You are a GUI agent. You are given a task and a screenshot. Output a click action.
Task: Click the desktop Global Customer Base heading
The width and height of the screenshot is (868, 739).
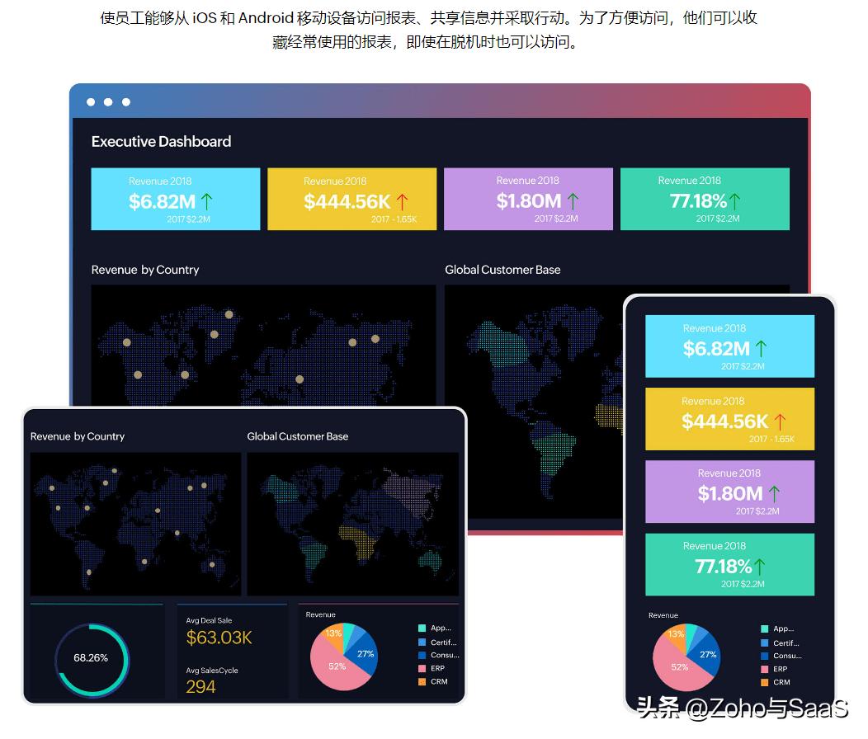(502, 270)
